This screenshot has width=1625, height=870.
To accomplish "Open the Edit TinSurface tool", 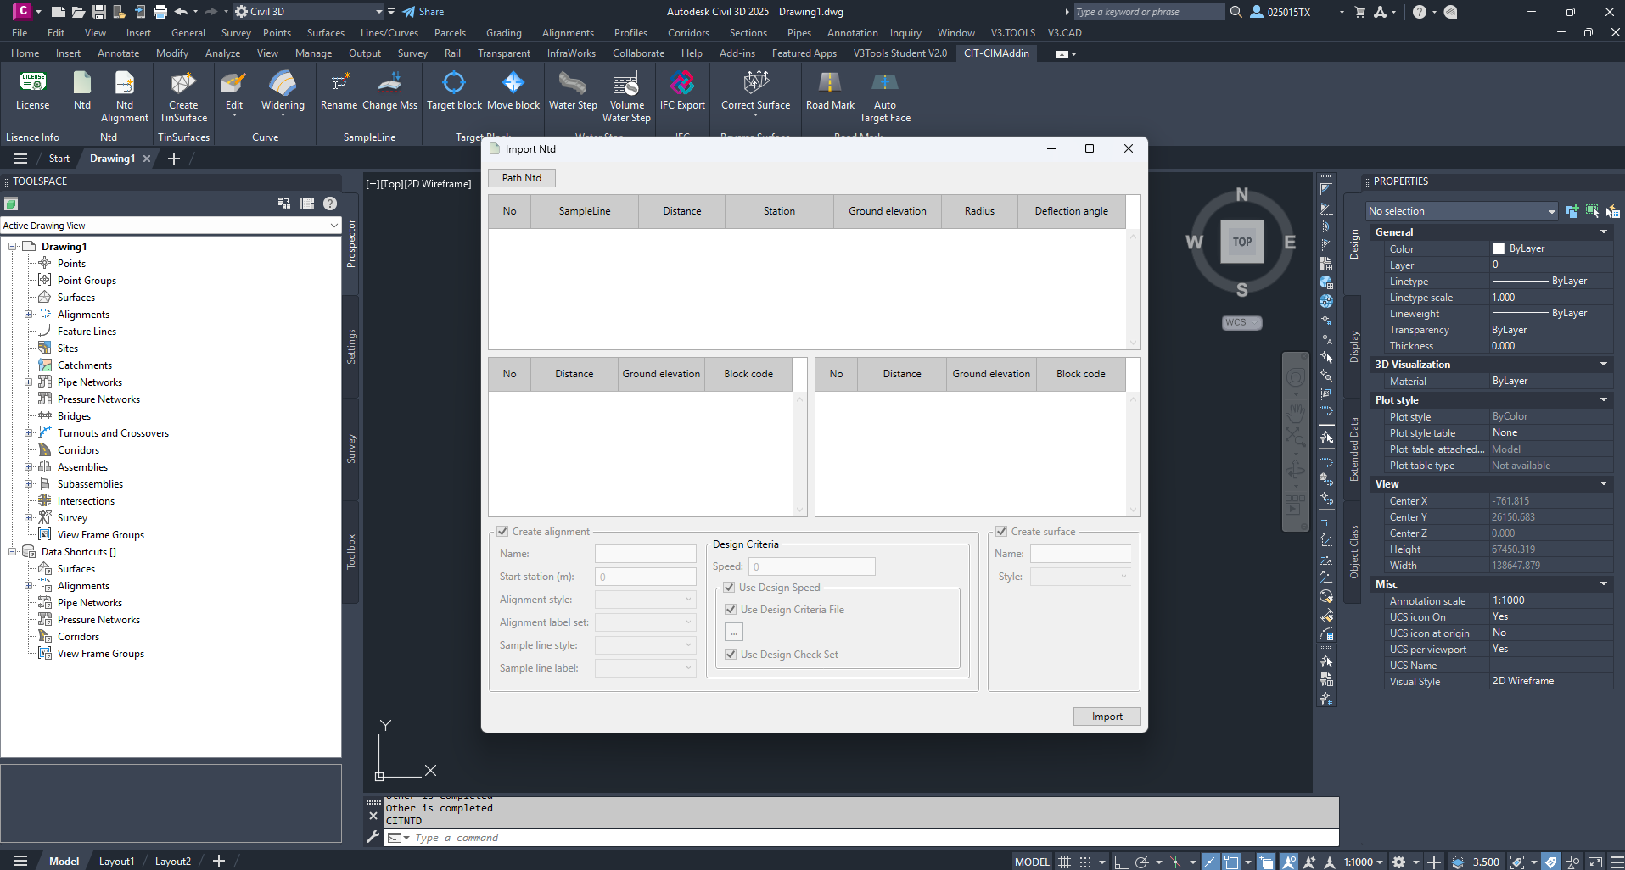I will coord(234,92).
